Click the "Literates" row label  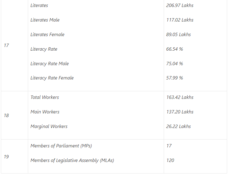click(39, 5)
